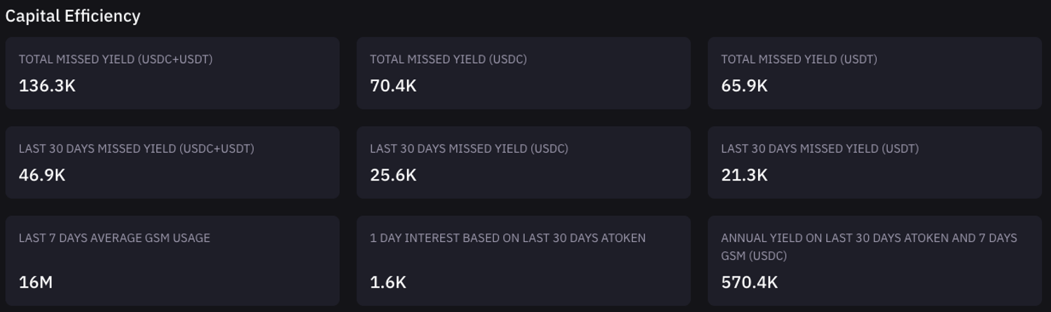Select the 1 Day Interest AToken title
This screenshot has width=1051, height=312.
click(508, 238)
